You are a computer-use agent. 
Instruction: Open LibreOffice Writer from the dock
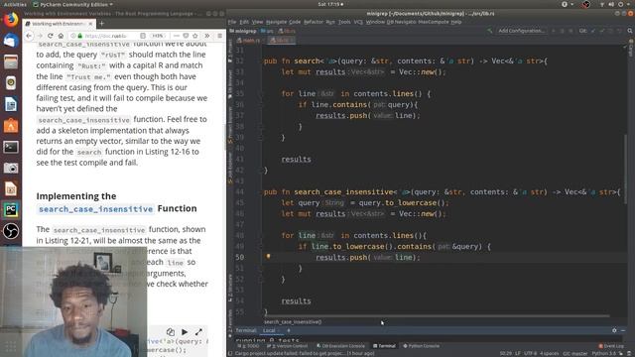pos(11,104)
